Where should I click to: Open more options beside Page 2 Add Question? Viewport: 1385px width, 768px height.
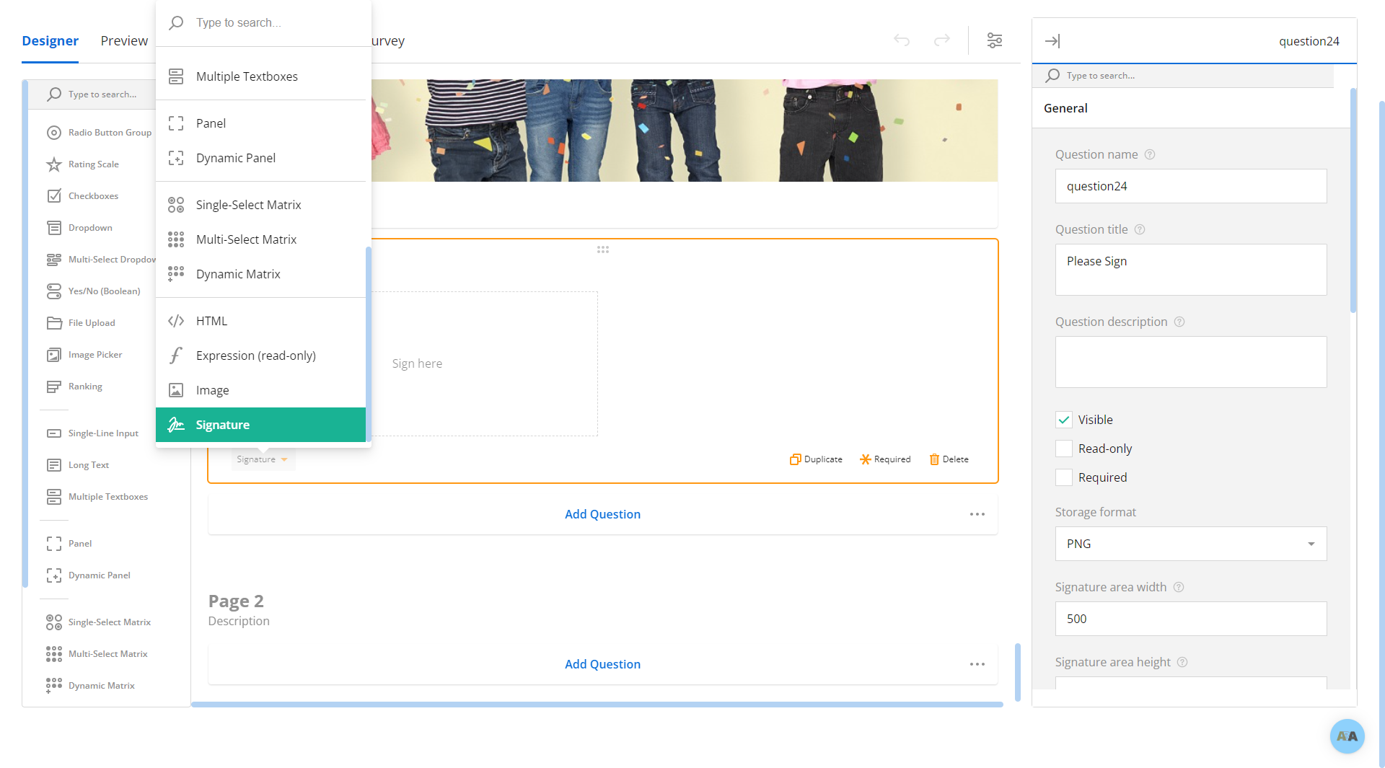tap(977, 664)
